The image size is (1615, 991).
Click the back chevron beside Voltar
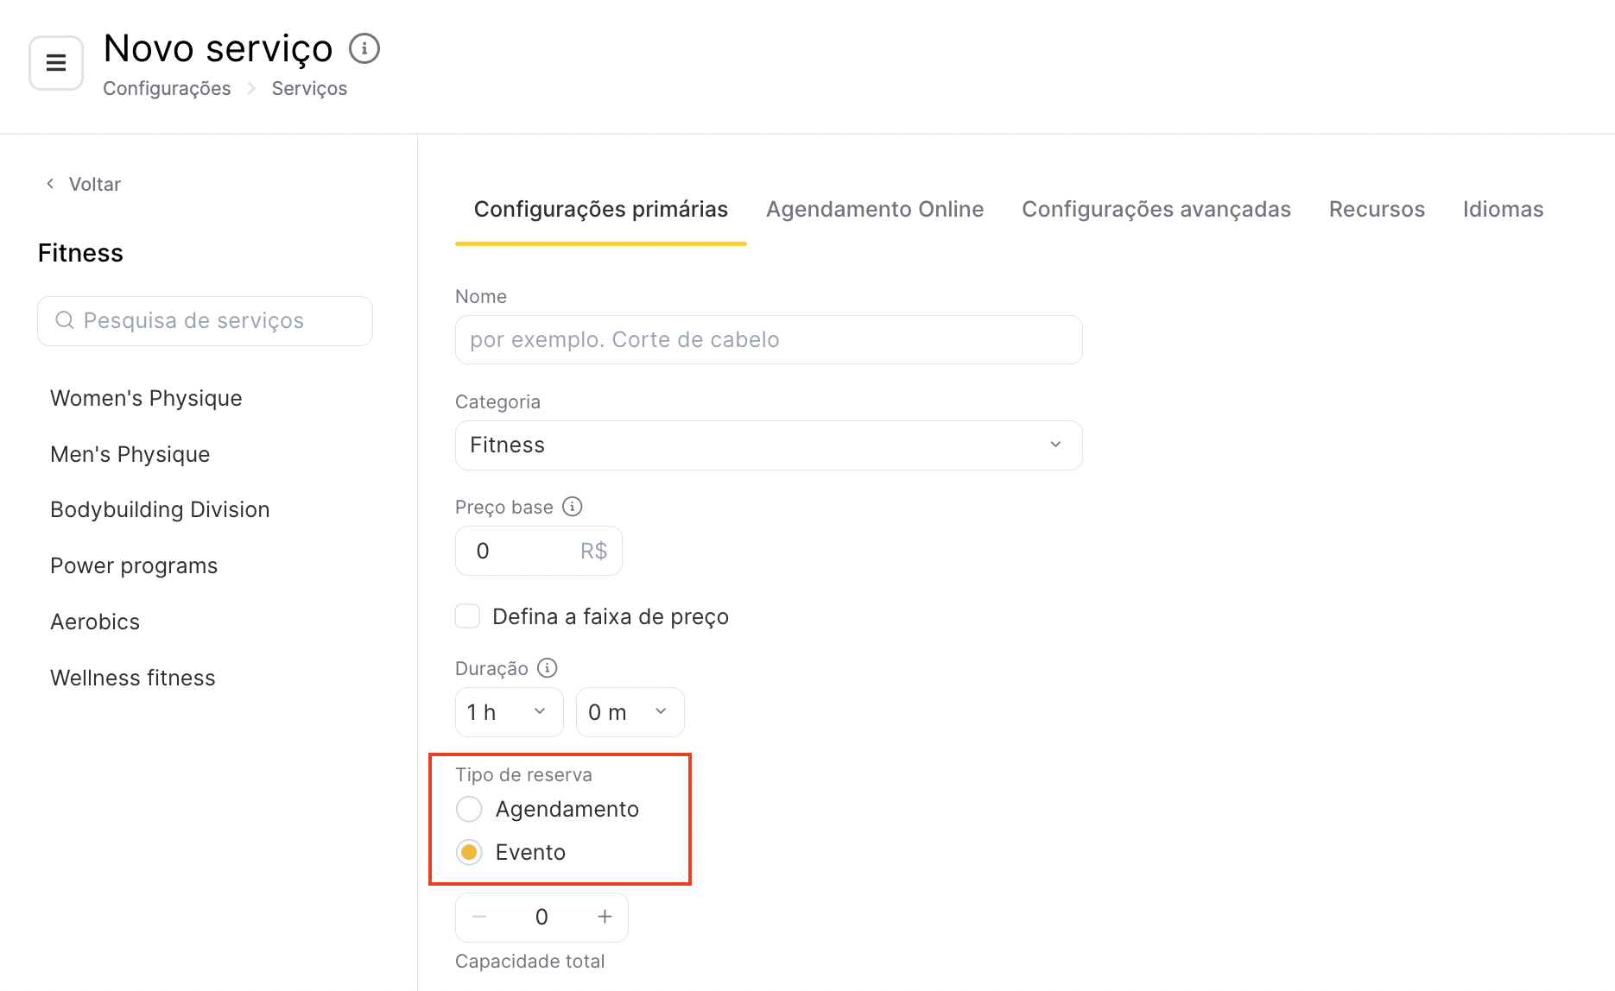[50, 184]
